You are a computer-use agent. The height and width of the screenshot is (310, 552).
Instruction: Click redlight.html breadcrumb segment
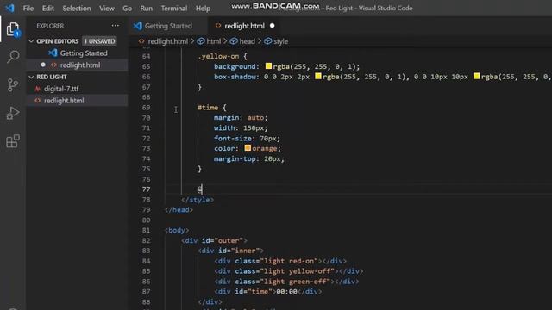tap(167, 41)
